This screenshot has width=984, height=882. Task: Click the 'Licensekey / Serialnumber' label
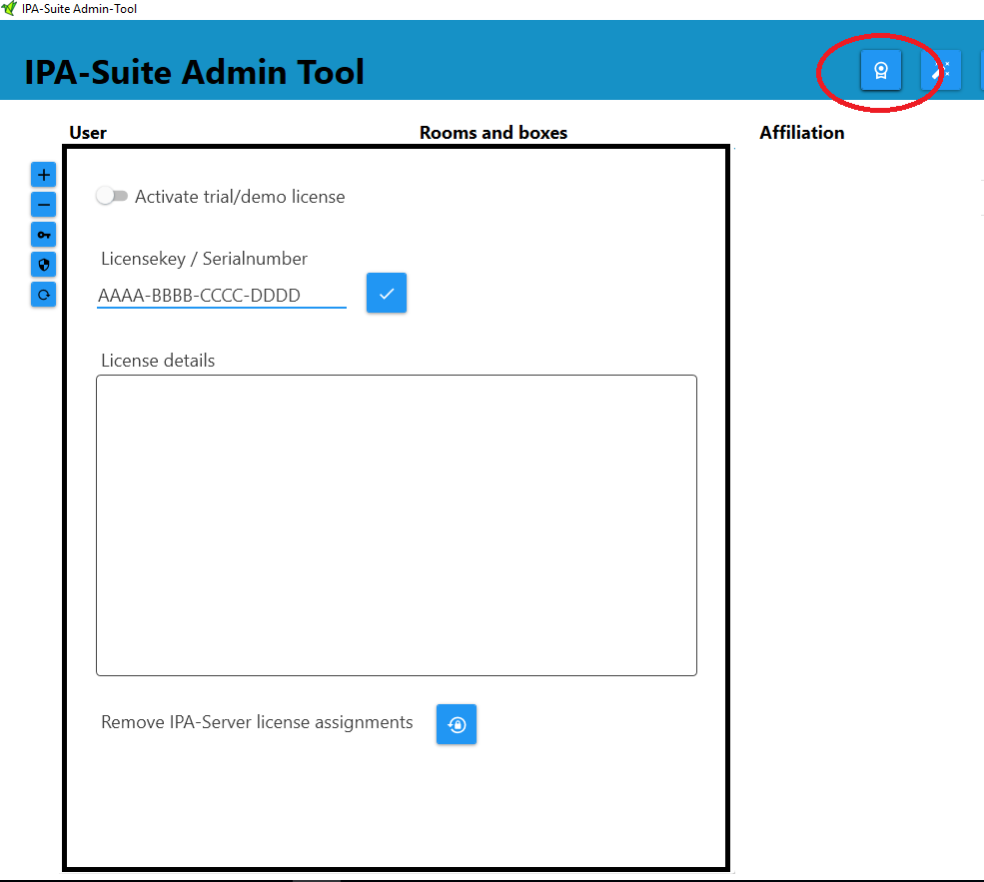(204, 259)
